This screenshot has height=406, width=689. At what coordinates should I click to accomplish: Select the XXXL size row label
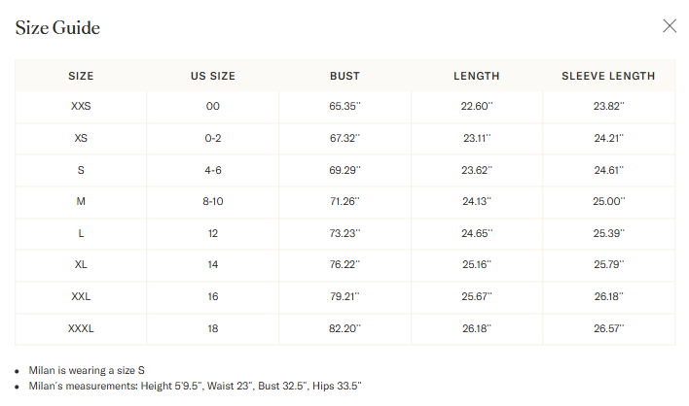pyautogui.click(x=81, y=328)
